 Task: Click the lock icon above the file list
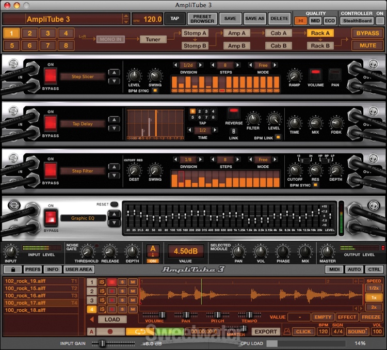point(12,269)
